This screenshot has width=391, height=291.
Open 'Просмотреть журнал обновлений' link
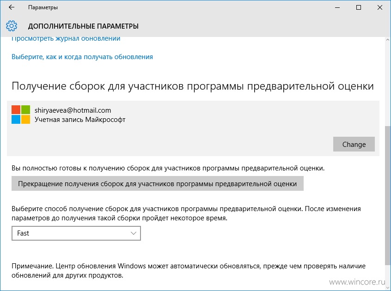66,39
